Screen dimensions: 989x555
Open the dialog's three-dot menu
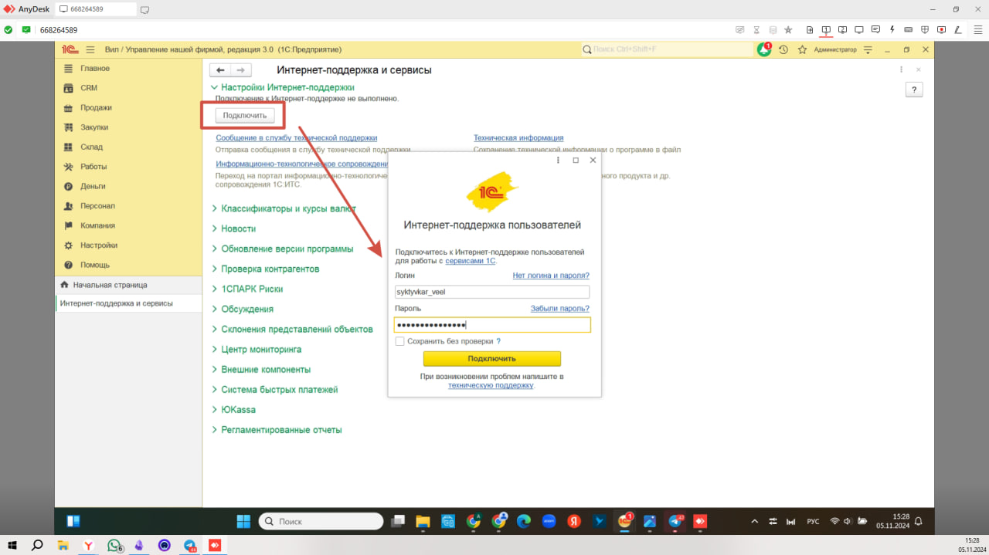[x=558, y=160]
